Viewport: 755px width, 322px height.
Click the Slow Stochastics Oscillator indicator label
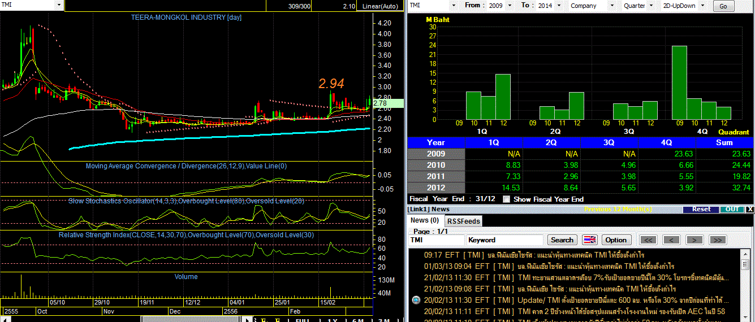pyautogui.click(x=186, y=201)
